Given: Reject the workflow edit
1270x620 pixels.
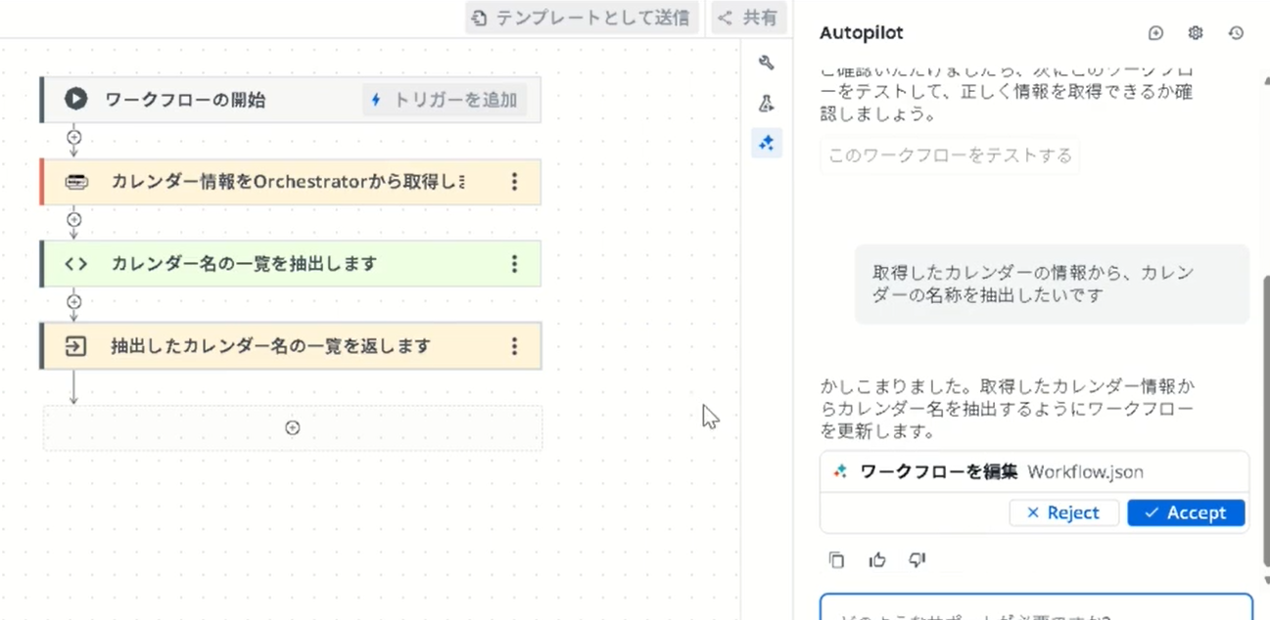Looking at the screenshot, I should click(x=1063, y=512).
